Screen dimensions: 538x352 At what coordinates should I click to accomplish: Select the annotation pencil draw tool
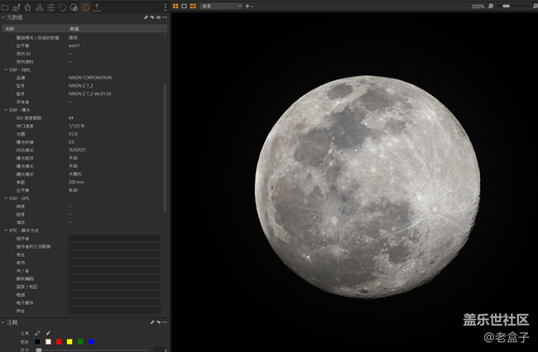(x=37, y=333)
